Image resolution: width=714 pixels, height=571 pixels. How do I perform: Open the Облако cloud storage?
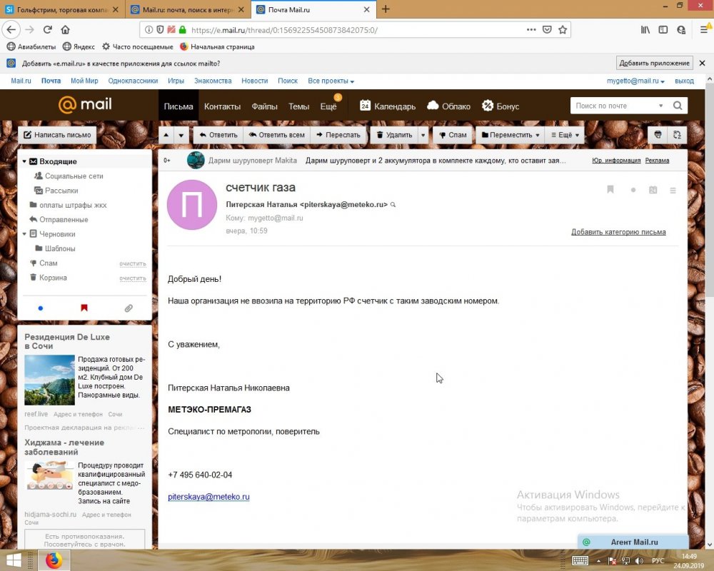click(449, 105)
